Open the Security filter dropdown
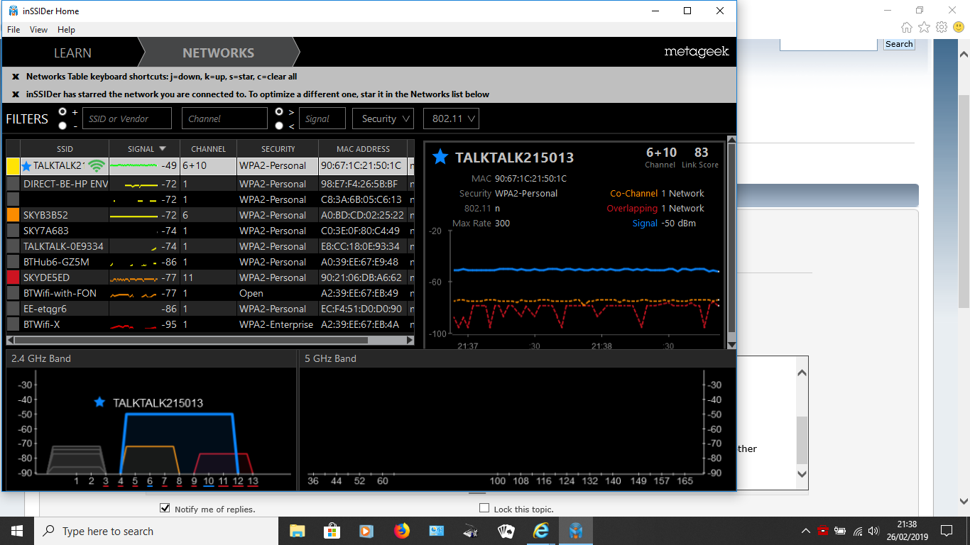The width and height of the screenshot is (970, 545). pyautogui.click(x=383, y=119)
